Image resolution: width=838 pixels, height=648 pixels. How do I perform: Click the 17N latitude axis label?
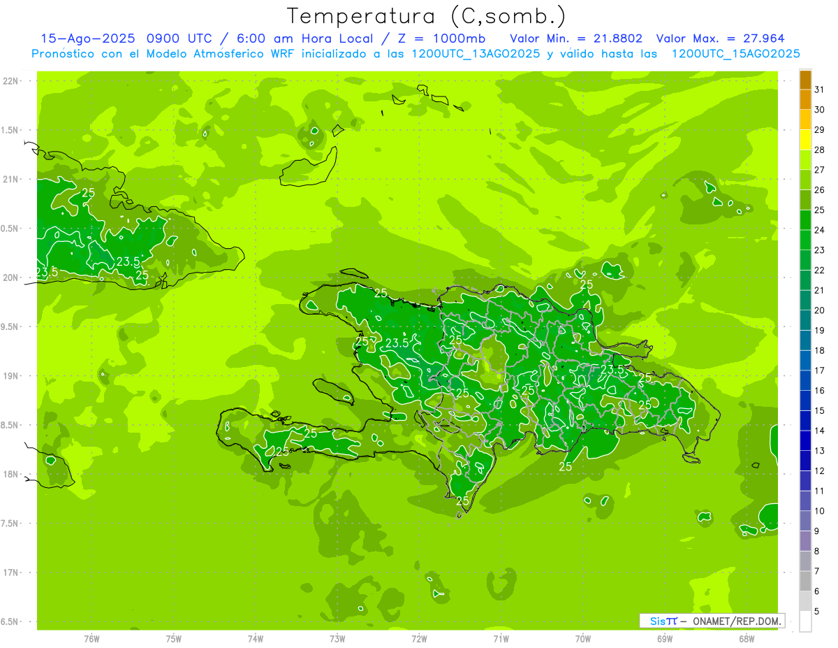(x=10, y=573)
